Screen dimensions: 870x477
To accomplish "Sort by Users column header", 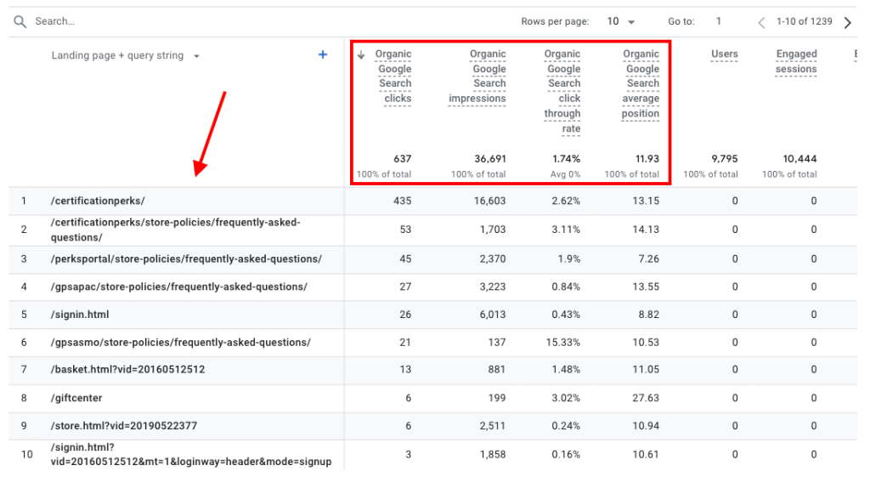I will (724, 54).
